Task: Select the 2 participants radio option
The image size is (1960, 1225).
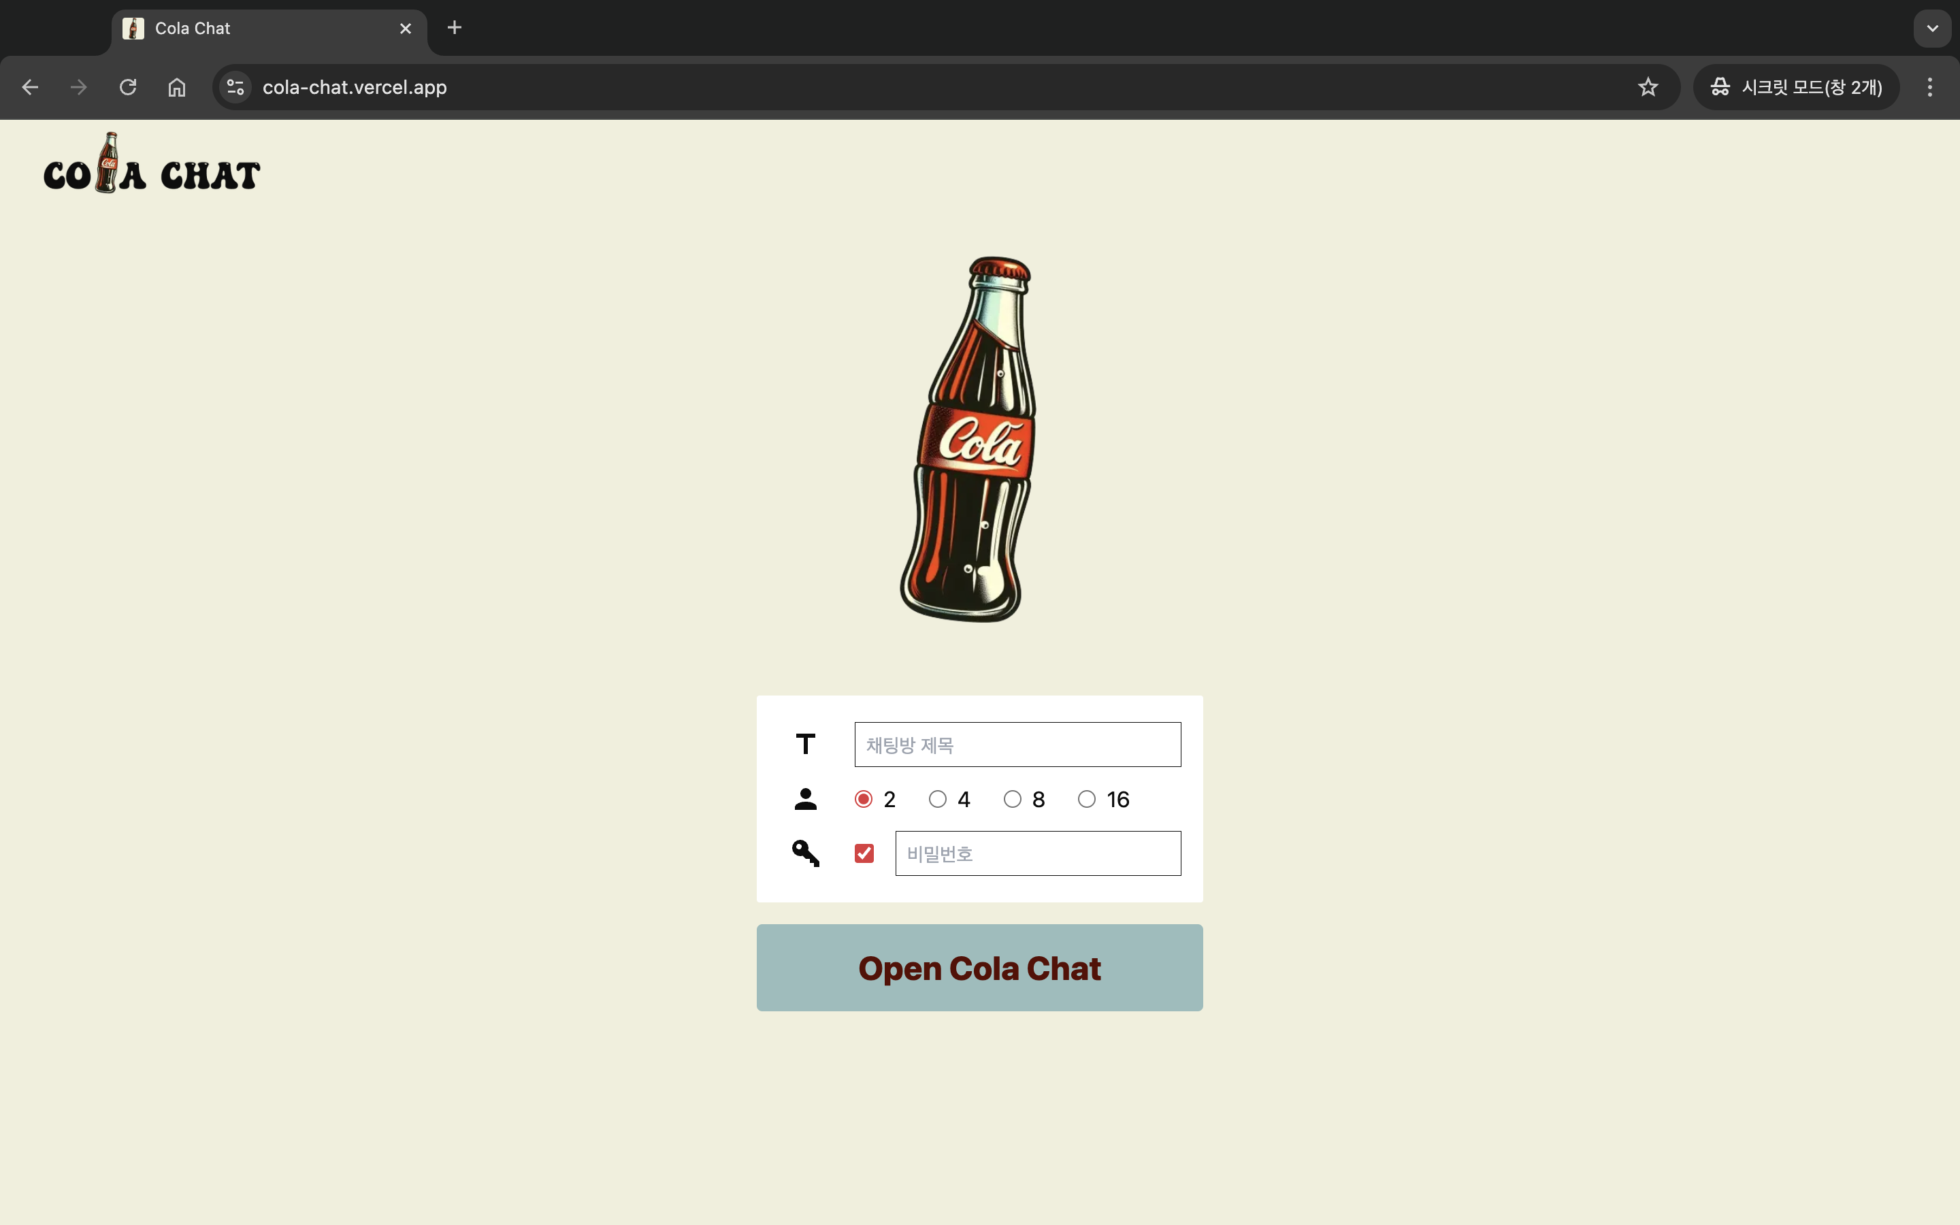Action: 864,799
